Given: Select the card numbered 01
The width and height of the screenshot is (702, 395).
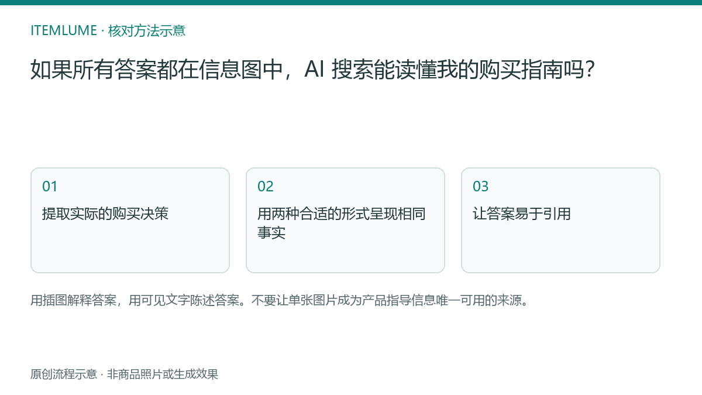Looking at the screenshot, I should point(130,220).
